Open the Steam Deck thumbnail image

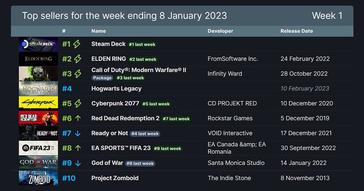tap(38, 44)
